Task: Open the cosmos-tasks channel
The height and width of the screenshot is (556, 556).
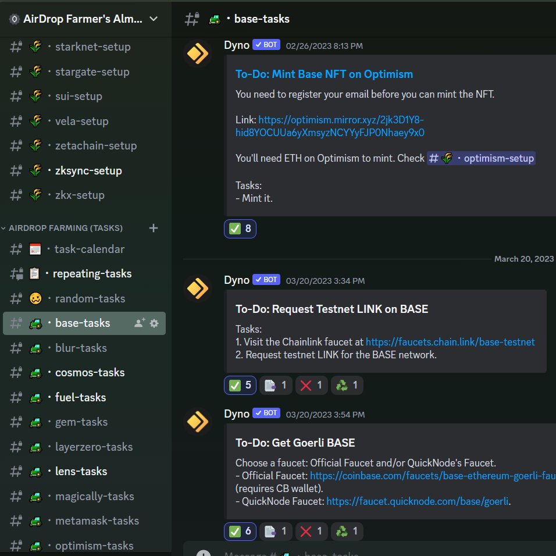Action: (84, 373)
